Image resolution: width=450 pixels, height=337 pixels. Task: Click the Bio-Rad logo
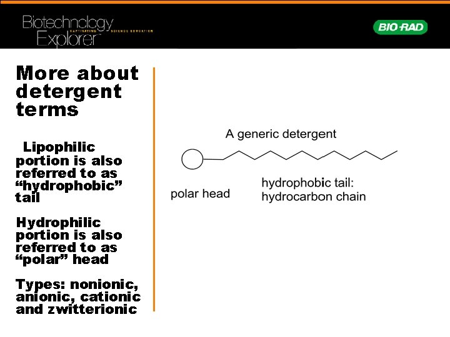(x=400, y=27)
